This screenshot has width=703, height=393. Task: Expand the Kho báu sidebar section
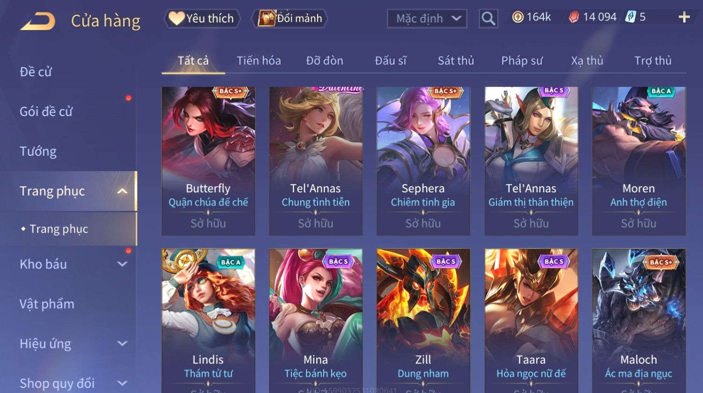(x=122, y=264)
